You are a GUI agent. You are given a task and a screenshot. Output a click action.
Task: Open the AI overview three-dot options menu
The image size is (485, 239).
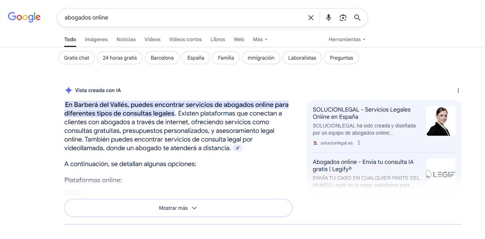(458, 90)
